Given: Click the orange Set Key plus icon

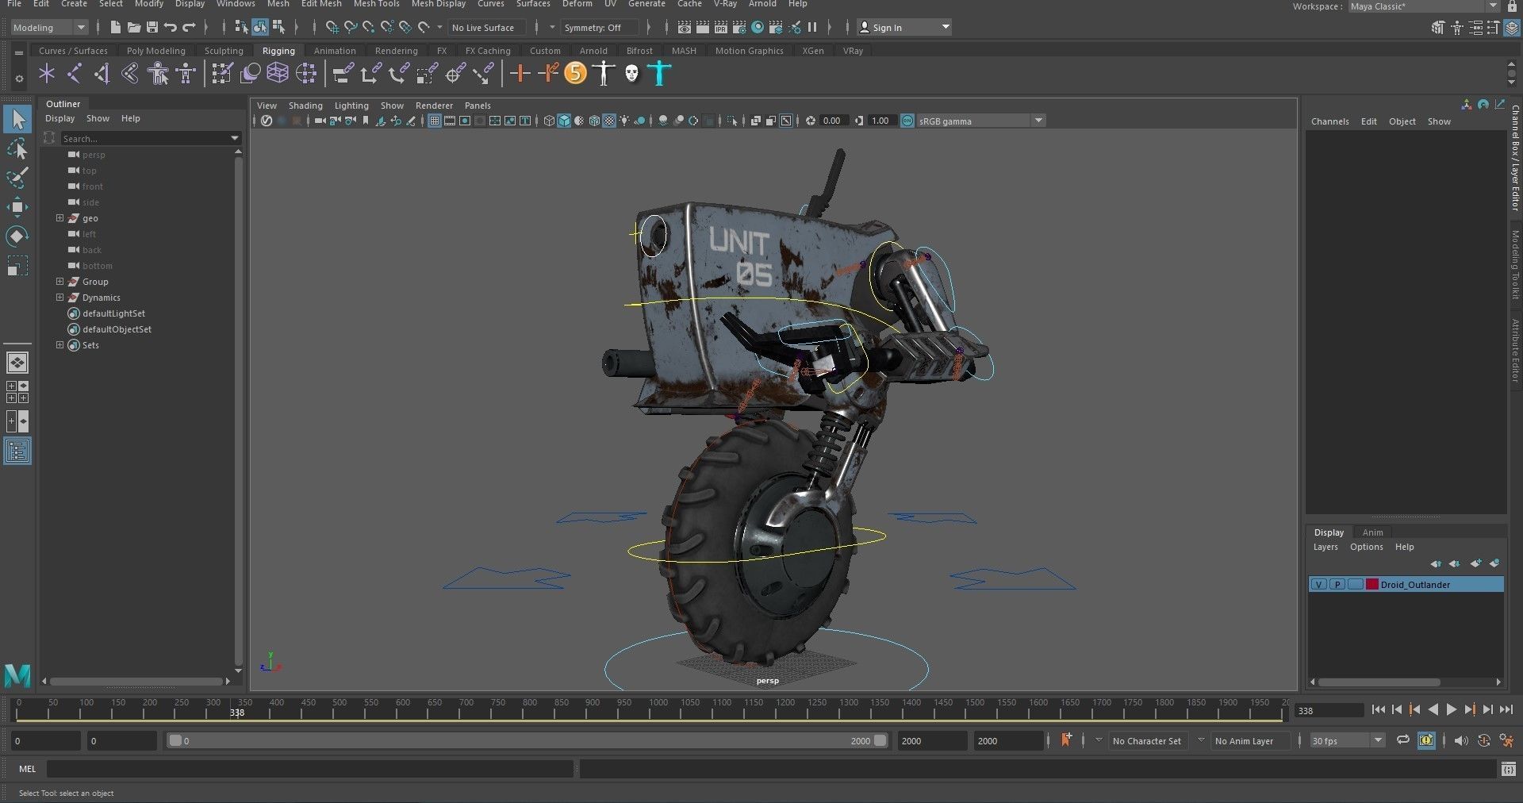Looking at the screenshot, I should (x=520, y=74).
